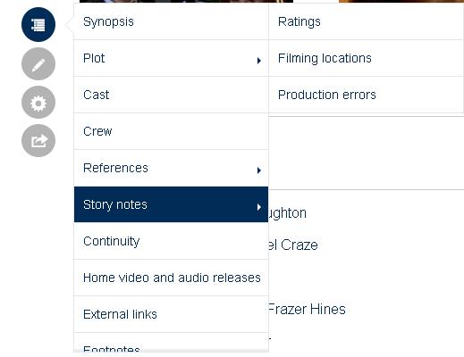The width and height of the screenshot is (464, 357).
Task: Expand the Story notes submenu arrow
Action: click(x=259, y=207)
